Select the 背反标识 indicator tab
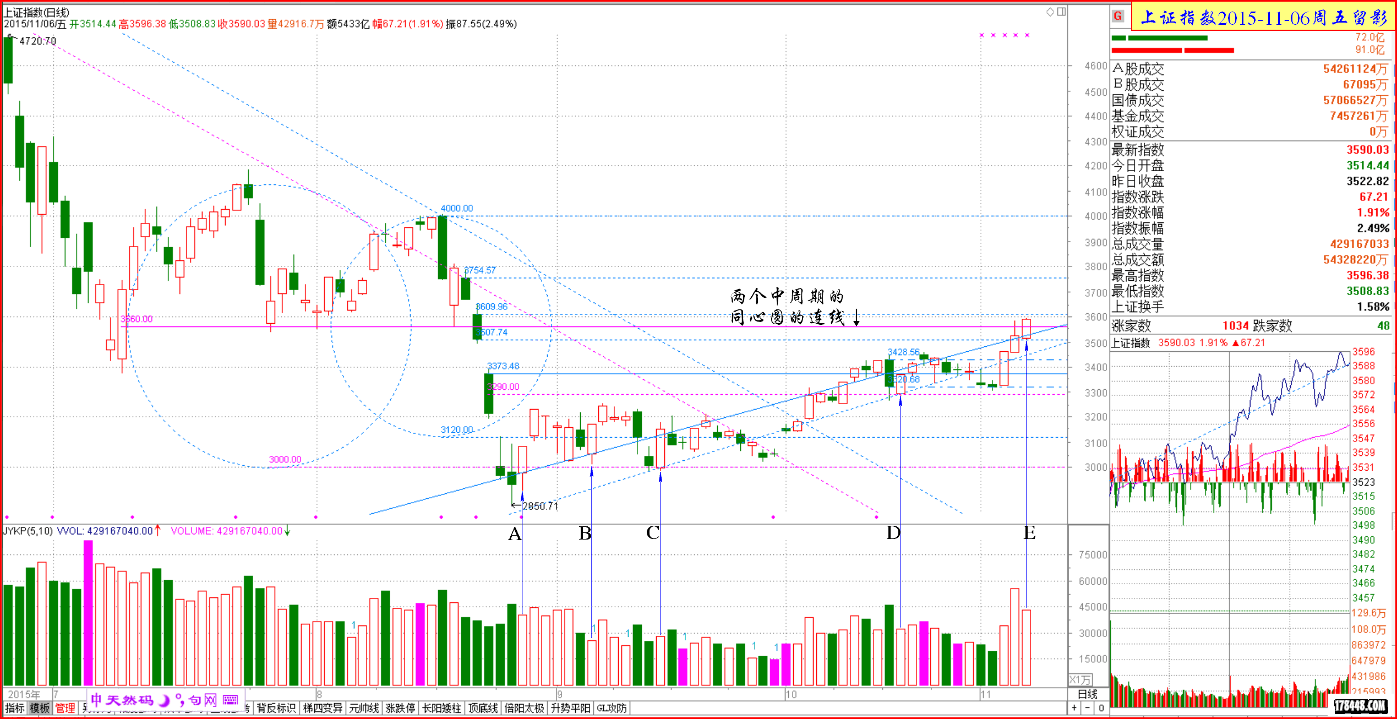This screenshot has height=719, width=1397. coord(276,708)
